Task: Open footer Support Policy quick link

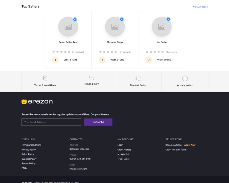Action: [29, 159]
